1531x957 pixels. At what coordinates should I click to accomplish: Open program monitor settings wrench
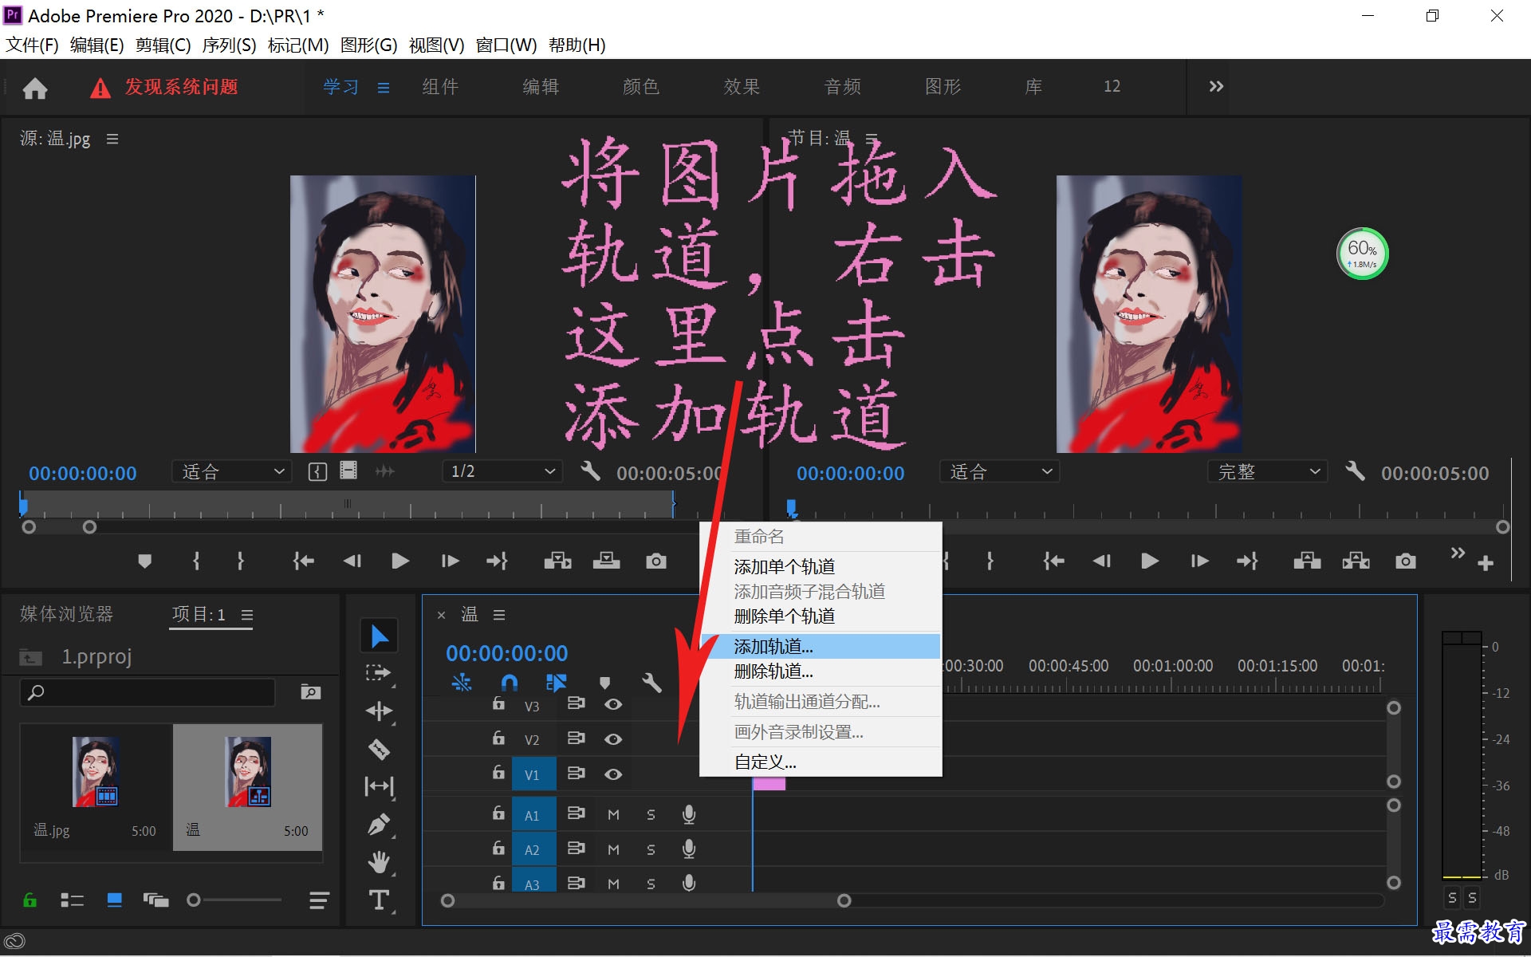(x=1355, y=471)
